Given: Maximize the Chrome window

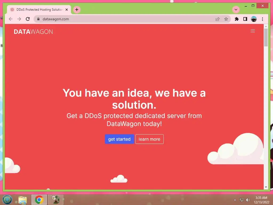Looking at the screenshot, I should coord(253,6).
